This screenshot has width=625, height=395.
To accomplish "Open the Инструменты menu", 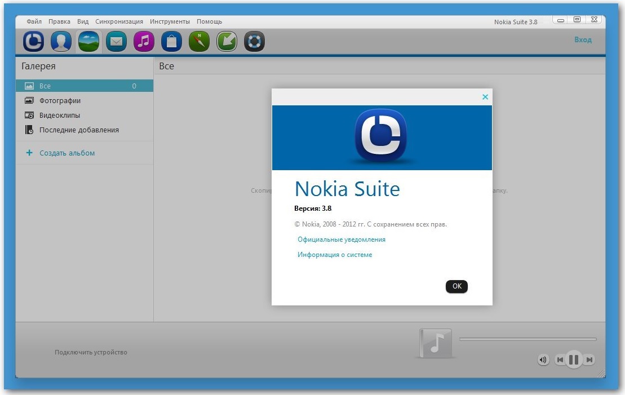I will (x=170, y=21).
